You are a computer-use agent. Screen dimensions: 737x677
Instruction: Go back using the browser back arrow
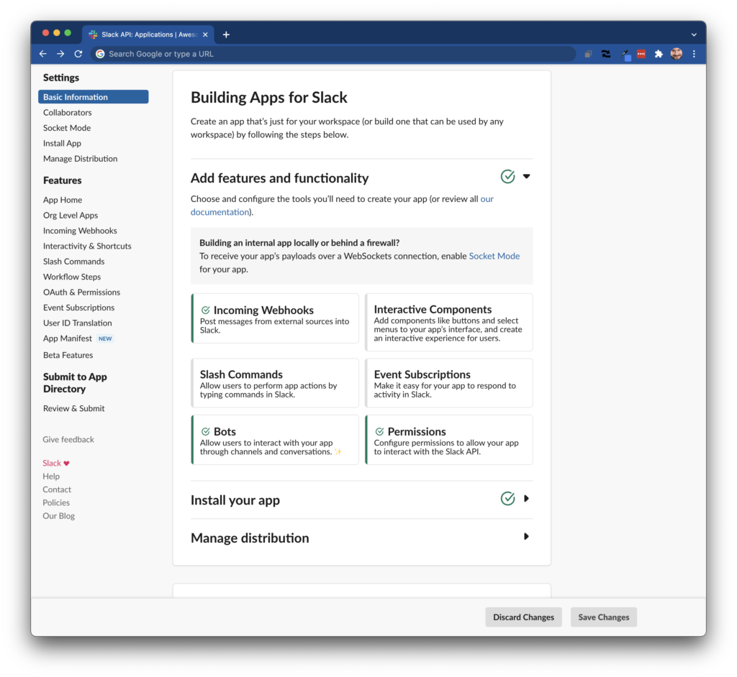tap(42, 54)
